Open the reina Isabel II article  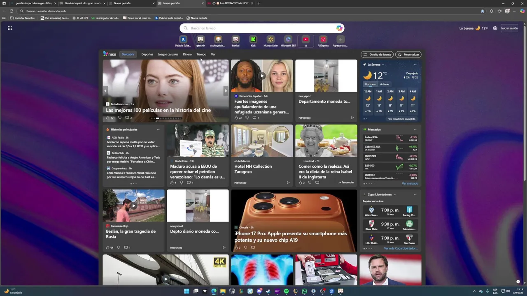pyautogui.click(x=326, y=155)
